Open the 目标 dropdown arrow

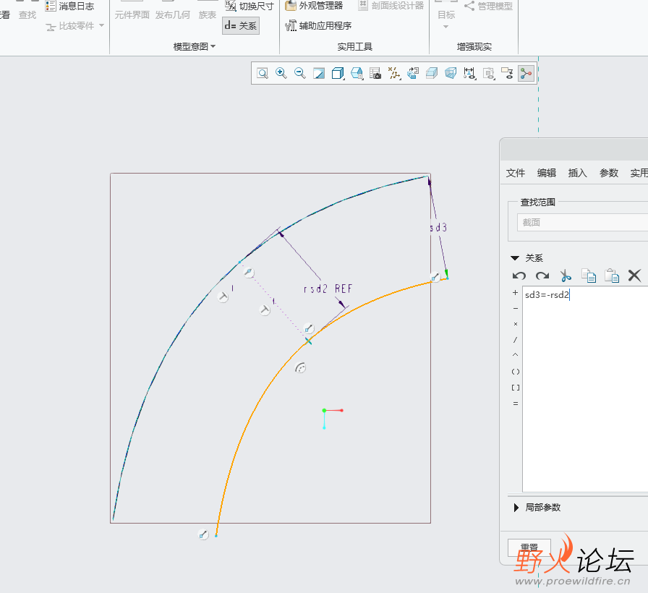[x=445, y=27]
